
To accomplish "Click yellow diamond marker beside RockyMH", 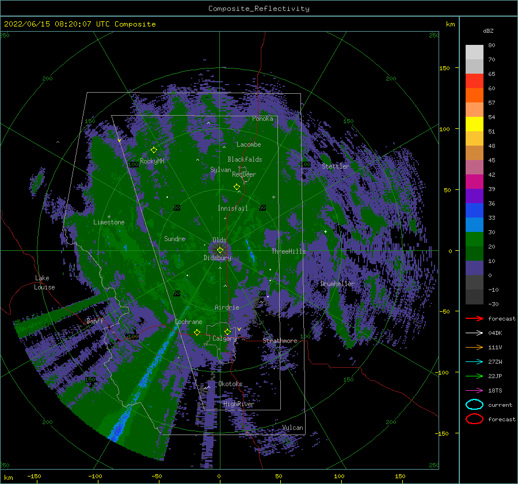I will [154, 150].
